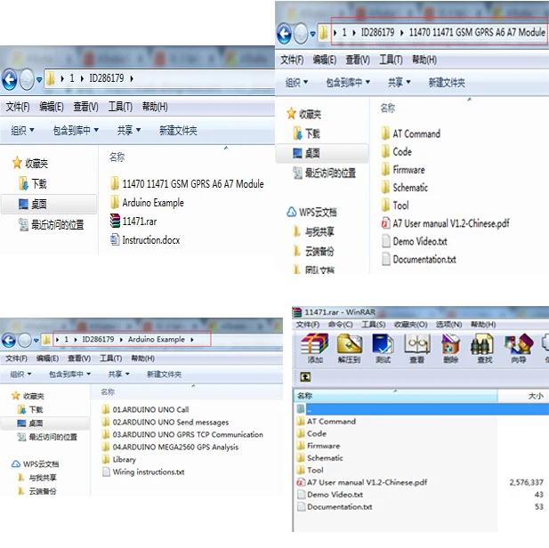Click the WinRAR Delete (删除) icon
The width and height of the screenshot is (549, 548).
(450, 348)
